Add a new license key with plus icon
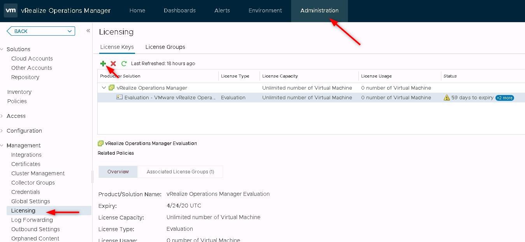The height and width of the screenshot is (242, 525). (x=103, y=64)
